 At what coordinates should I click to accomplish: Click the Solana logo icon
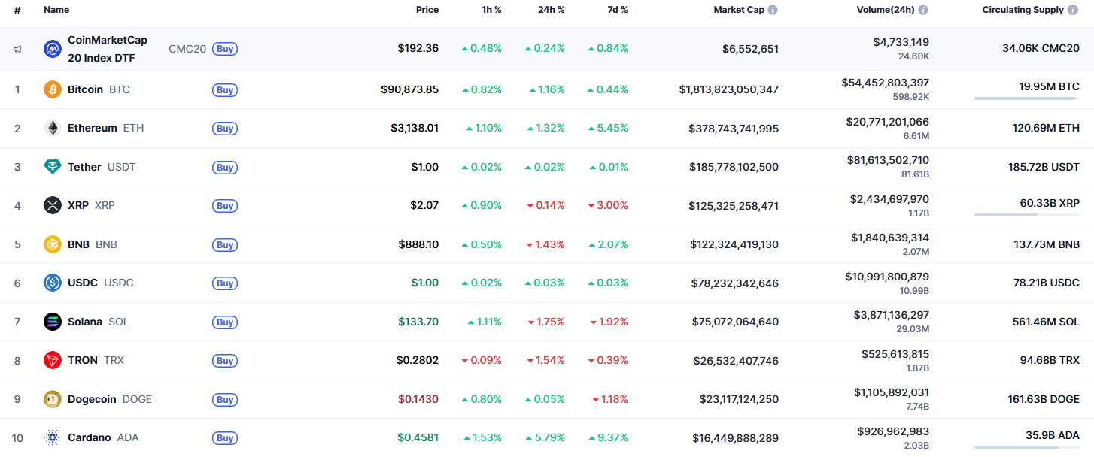tap(53, 322)
